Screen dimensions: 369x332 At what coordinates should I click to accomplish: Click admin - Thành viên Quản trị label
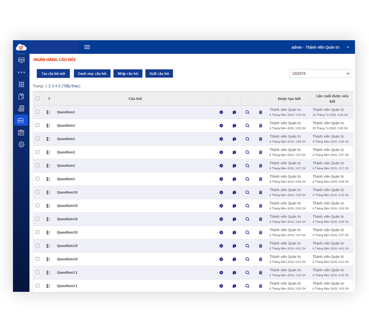tap(315, 47)
